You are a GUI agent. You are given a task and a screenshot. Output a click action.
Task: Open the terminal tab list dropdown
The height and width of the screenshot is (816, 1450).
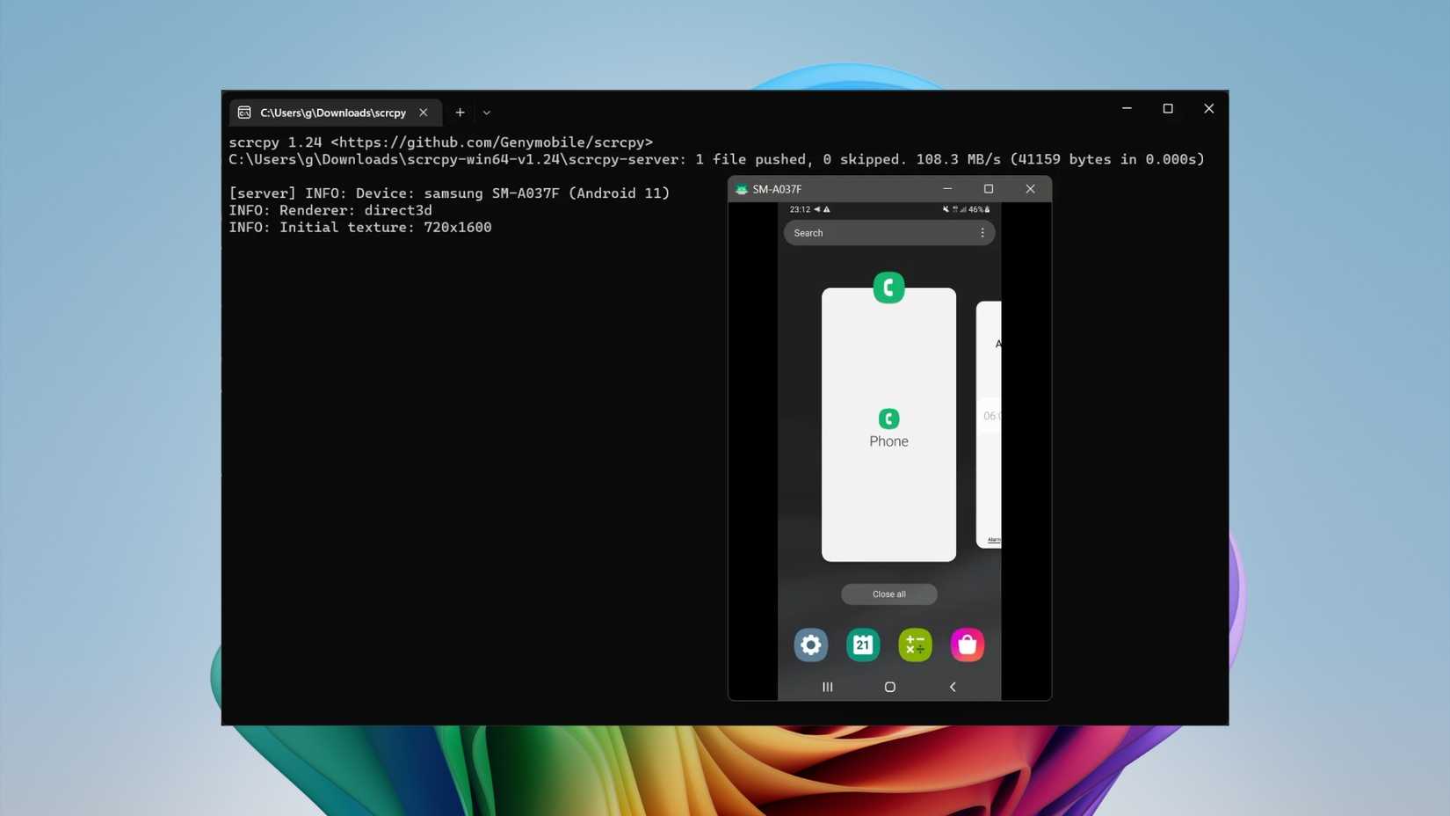pyautogui.click(x=486, y=113)
